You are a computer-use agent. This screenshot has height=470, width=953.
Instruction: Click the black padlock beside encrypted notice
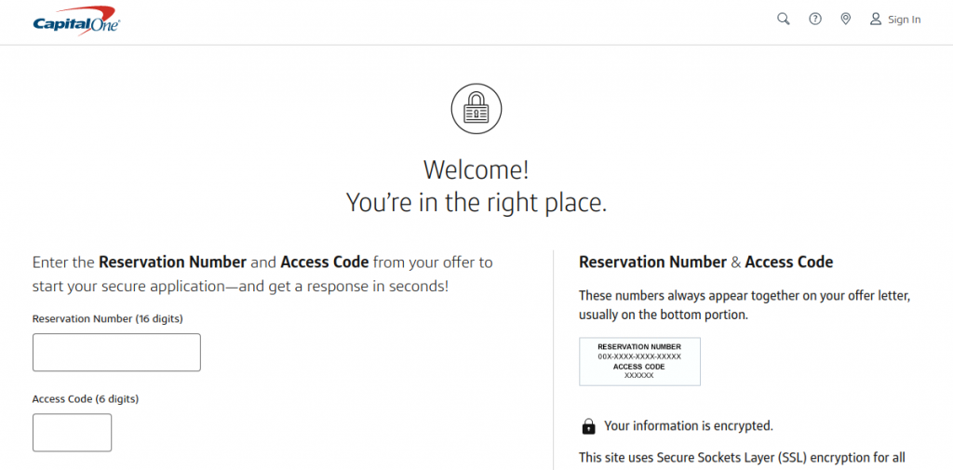pyautogui.click(x=588, y=426)
